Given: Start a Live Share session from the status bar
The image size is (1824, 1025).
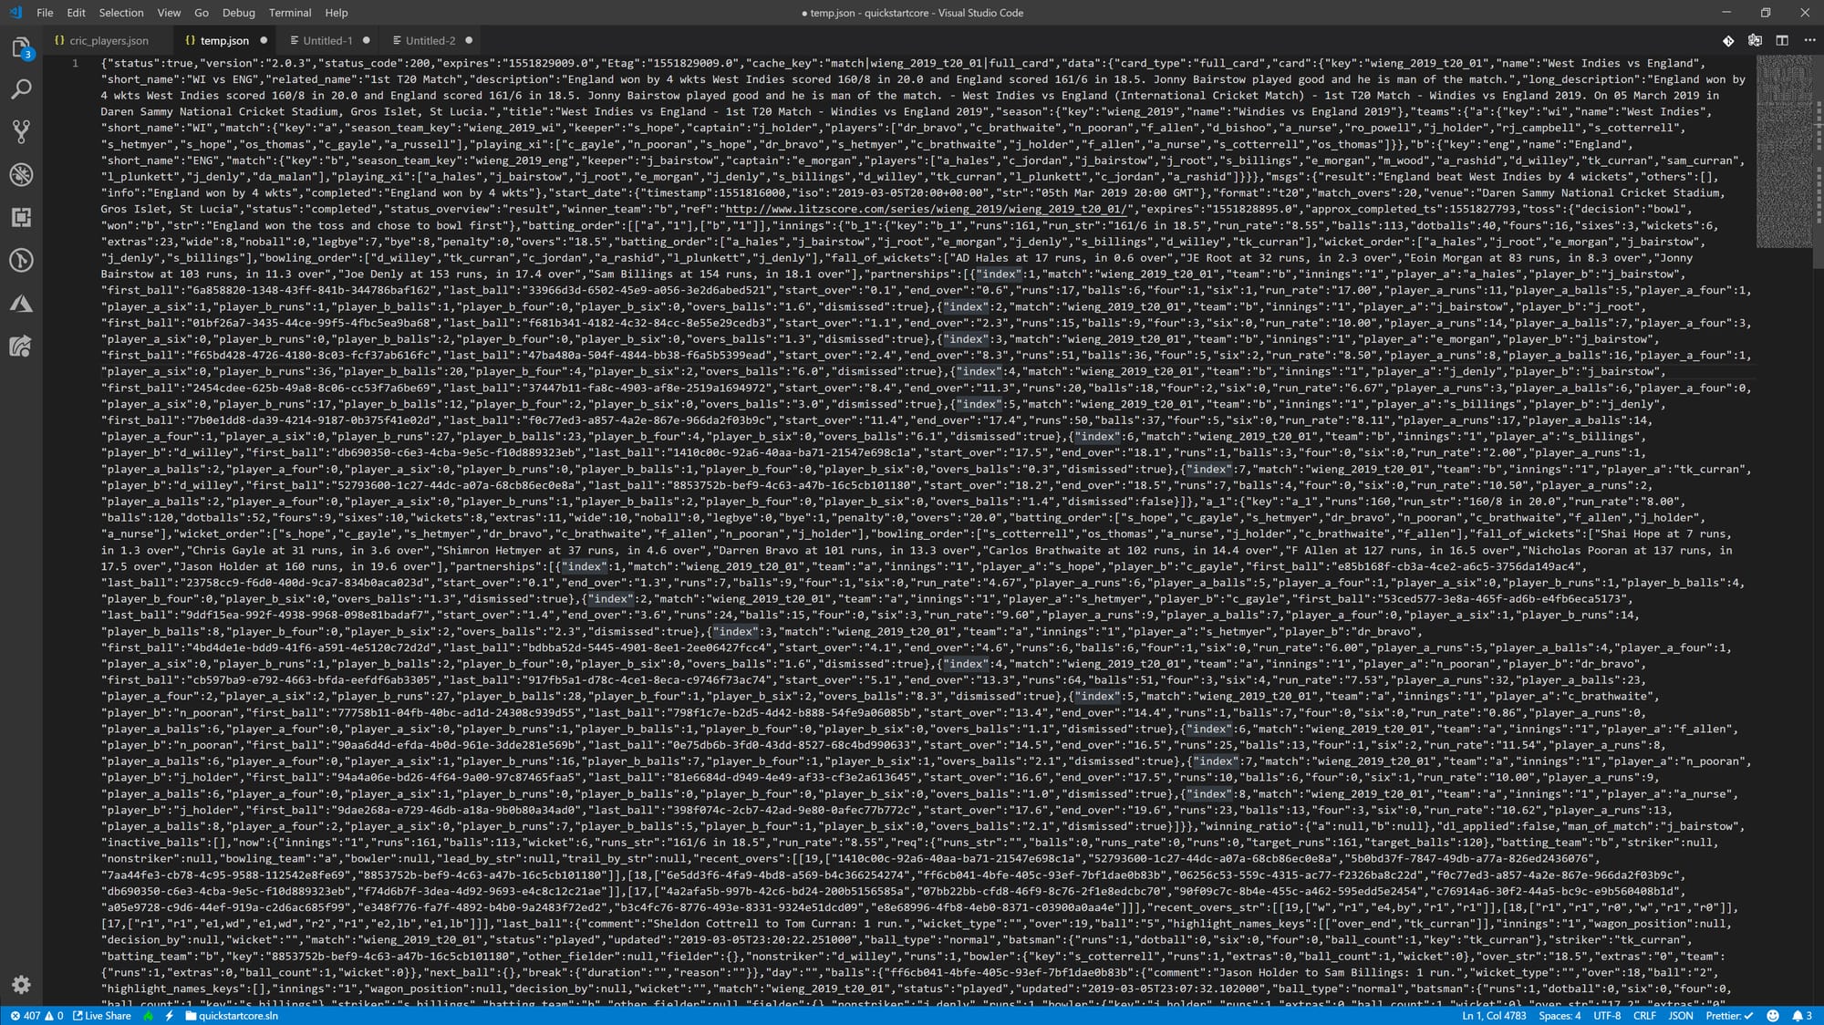Looking at the screenshot, I should click(x=100, y=1015).
